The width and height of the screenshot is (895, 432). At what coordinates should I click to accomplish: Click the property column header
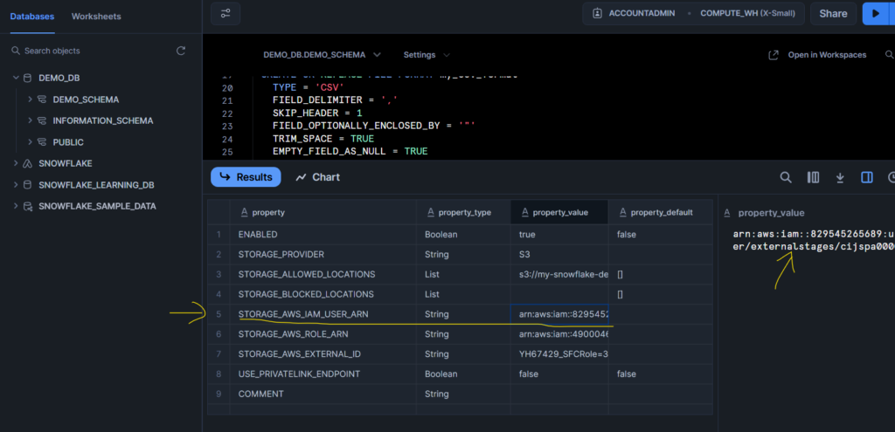(x=323, y=212)
